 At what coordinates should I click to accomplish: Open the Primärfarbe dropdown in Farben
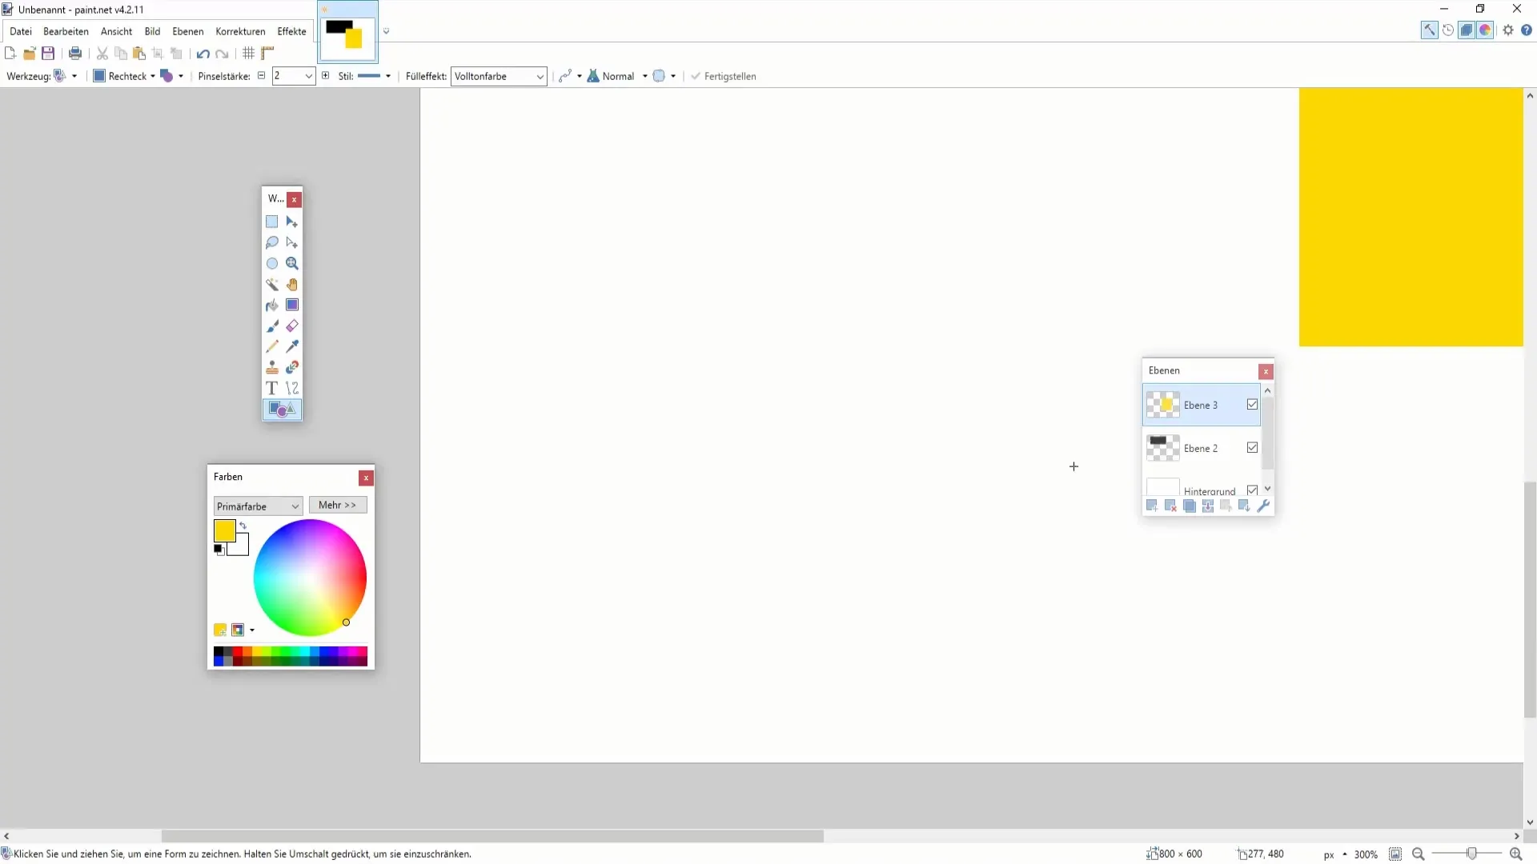258,506
